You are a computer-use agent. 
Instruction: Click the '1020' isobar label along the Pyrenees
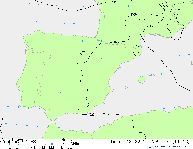click(x=116, y=42)
